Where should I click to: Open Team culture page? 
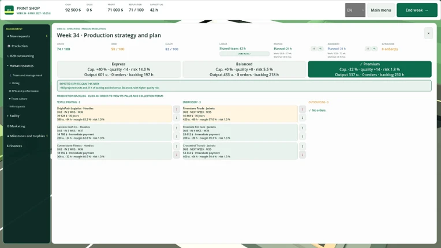coord(18,99)
